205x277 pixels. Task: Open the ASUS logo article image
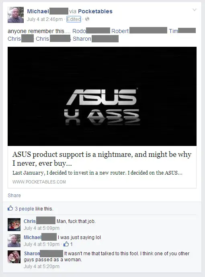(x=102, y=96)
